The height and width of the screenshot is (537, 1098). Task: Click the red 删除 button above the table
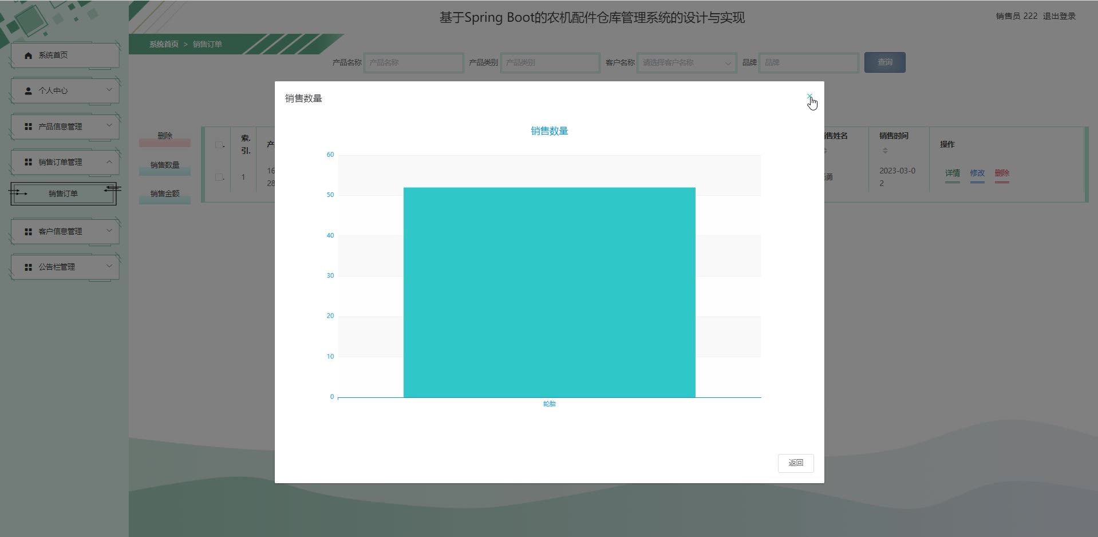pyautogui.click(x=165, y=136)
